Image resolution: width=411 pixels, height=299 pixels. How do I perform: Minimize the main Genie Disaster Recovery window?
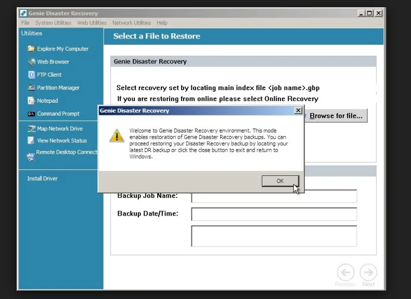pos(361,13)
